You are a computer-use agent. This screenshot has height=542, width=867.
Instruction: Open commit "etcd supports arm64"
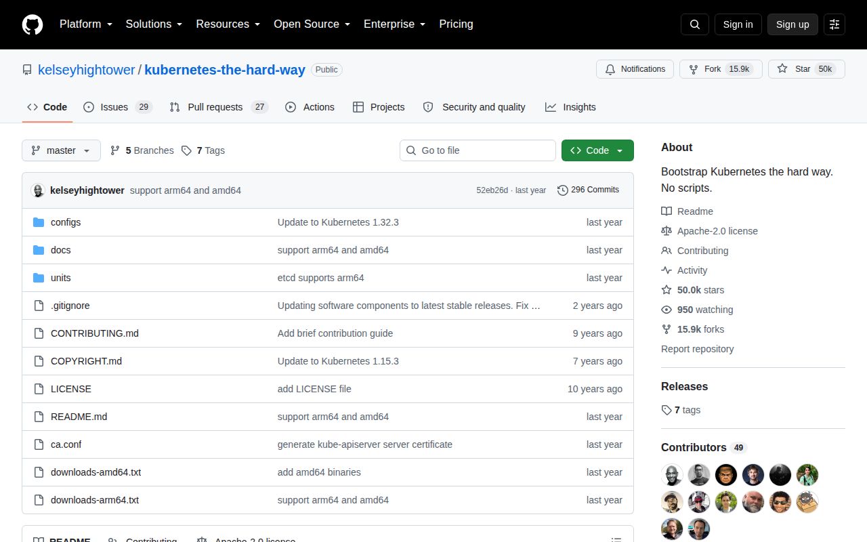click(320, 278)
